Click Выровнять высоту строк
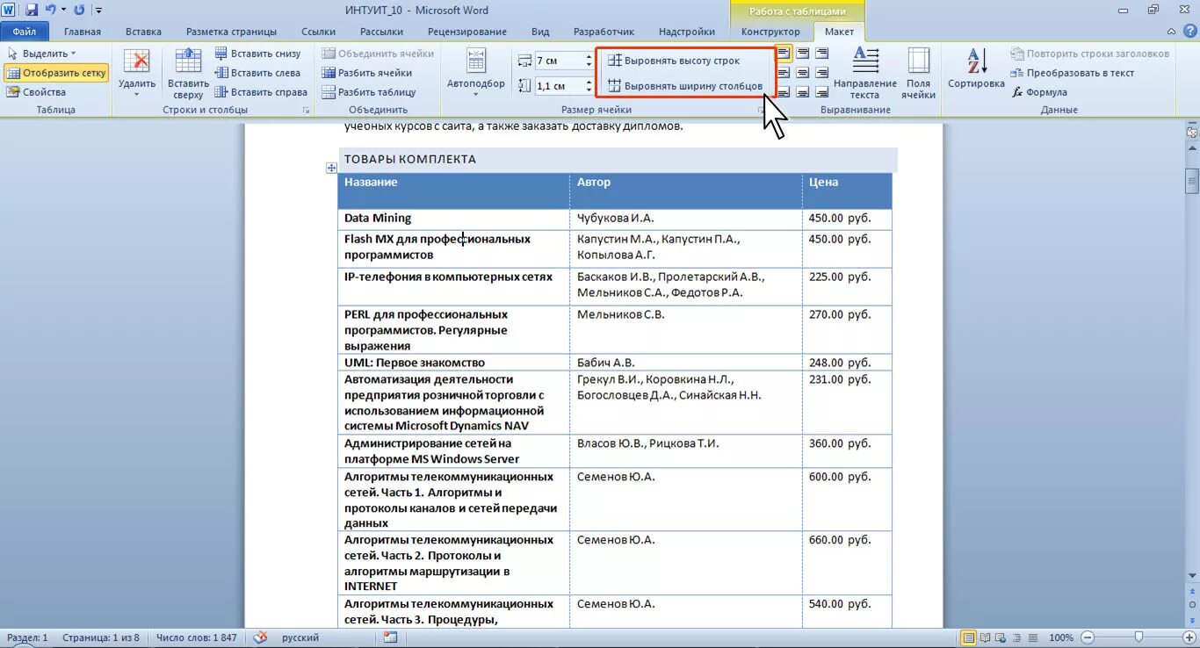This screenshot has height=648, width=1200. tap(675, 61)
